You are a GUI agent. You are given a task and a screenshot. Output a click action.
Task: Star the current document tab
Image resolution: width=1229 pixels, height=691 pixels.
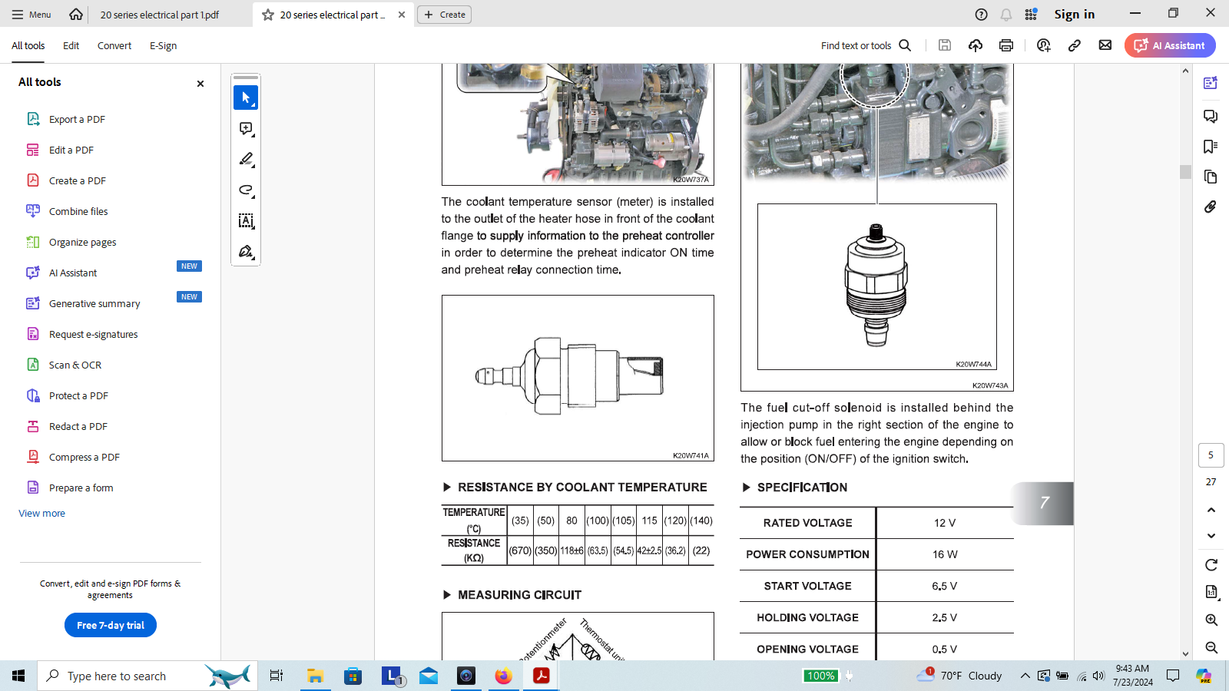coord(268,15)
